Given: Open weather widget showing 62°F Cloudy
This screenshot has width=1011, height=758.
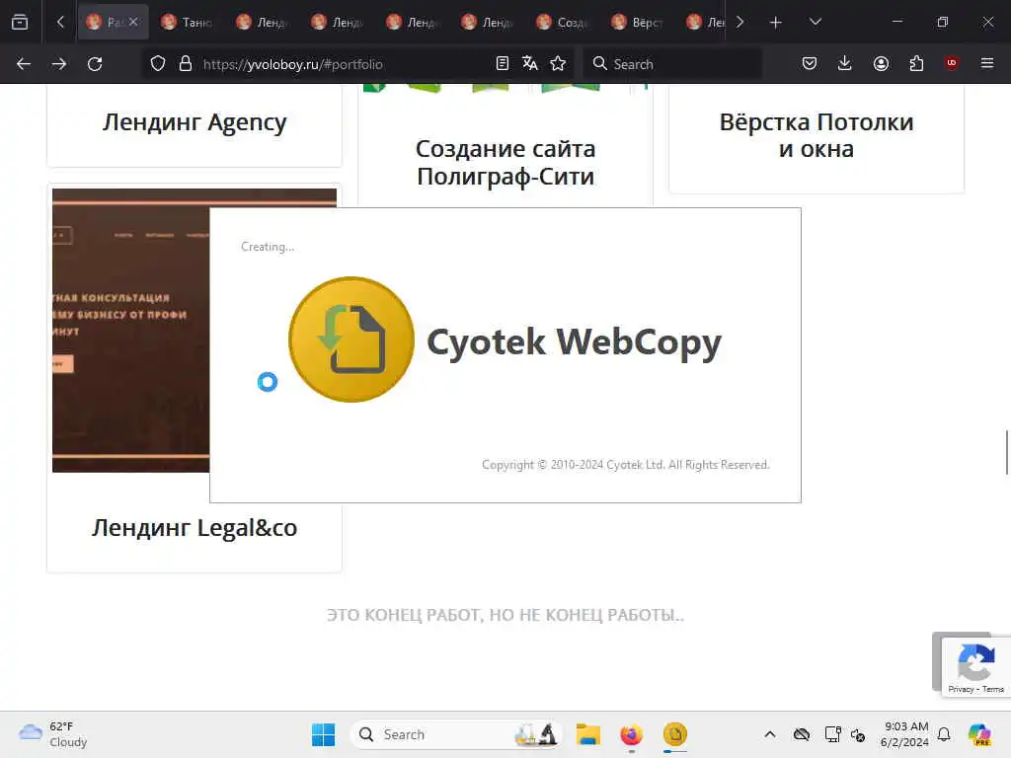Looking at the screenshot, I should click(53, 734).
